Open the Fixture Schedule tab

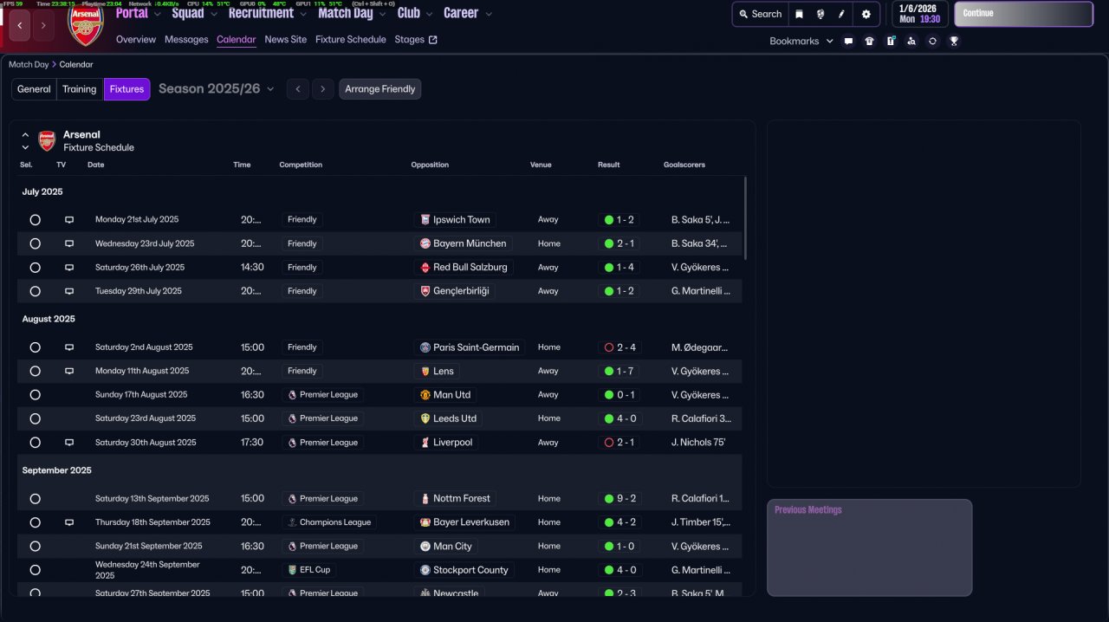click(x=351, y=40)
